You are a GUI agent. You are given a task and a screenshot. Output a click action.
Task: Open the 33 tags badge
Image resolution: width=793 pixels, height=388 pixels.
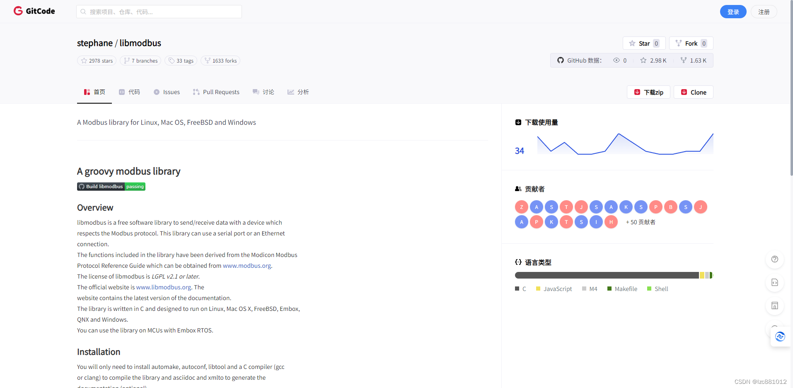click(x=181, y=61)
